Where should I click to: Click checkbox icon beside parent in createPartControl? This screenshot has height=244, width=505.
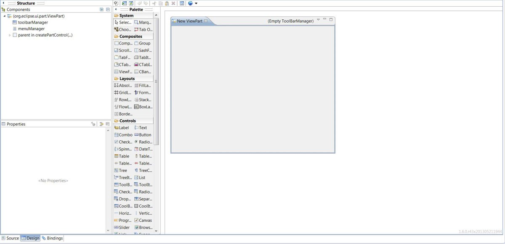pyautogui.click(x=15, y=35)
